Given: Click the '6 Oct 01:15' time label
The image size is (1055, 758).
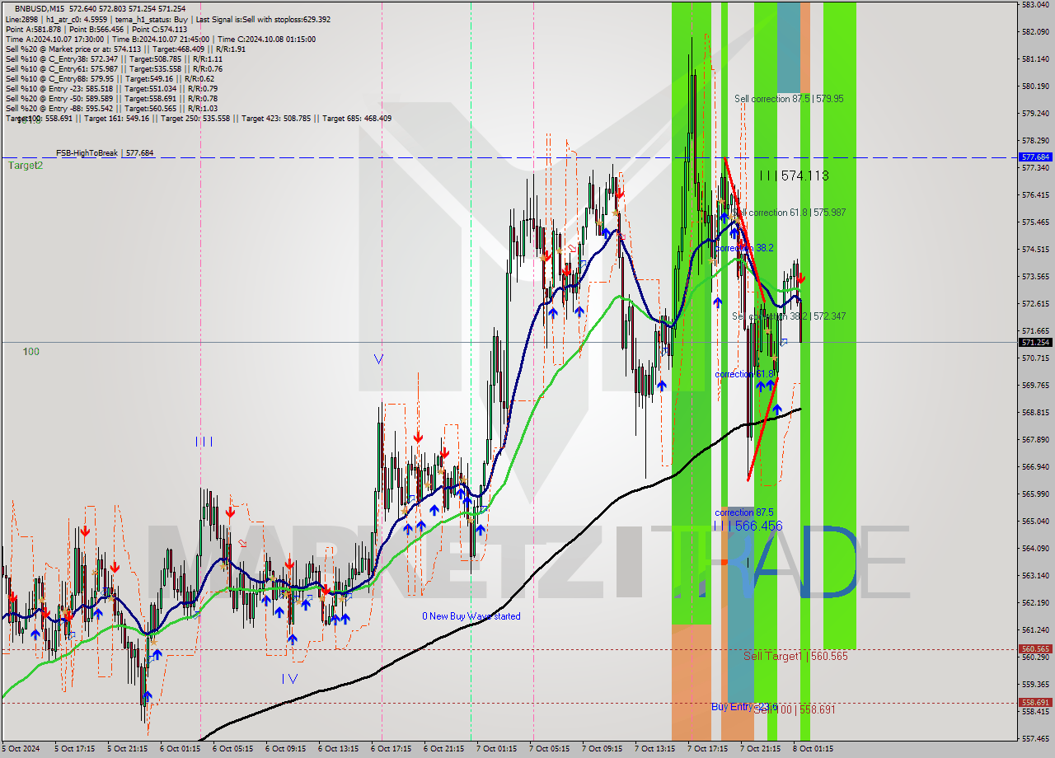Looking at the screenshot, I should click(180, 749).
